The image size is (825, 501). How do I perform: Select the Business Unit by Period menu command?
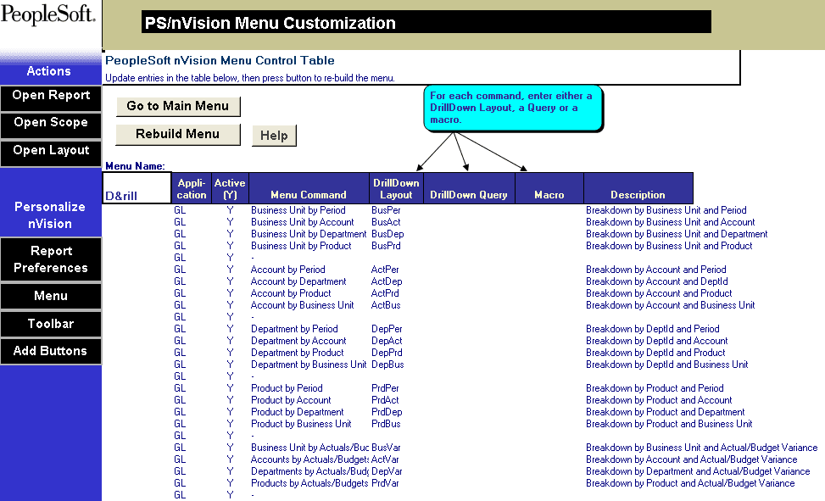[x=296, y=209]
